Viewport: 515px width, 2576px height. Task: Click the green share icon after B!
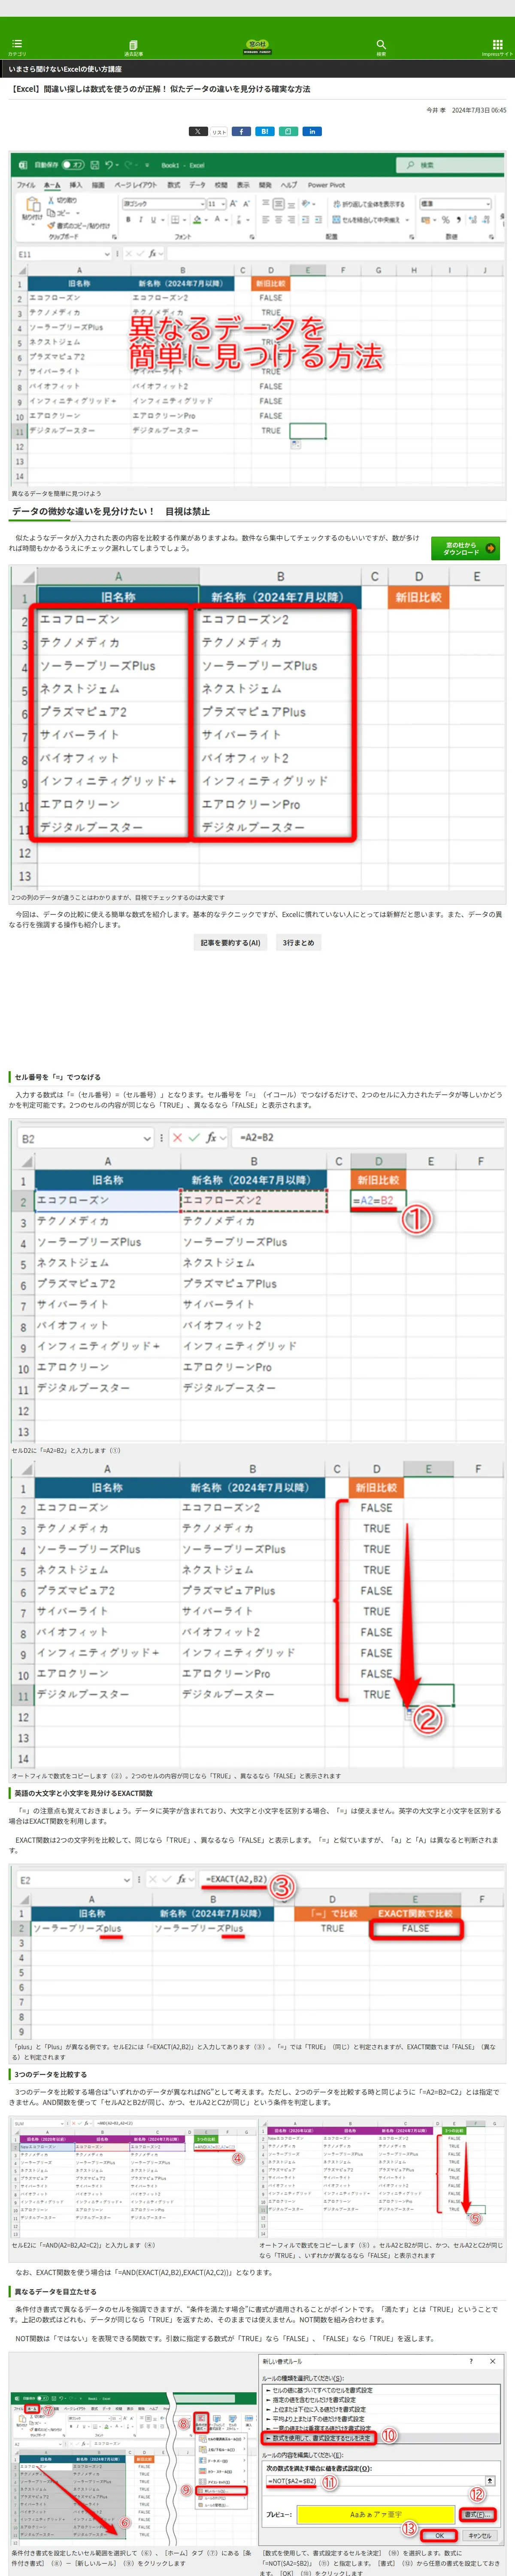288,131
